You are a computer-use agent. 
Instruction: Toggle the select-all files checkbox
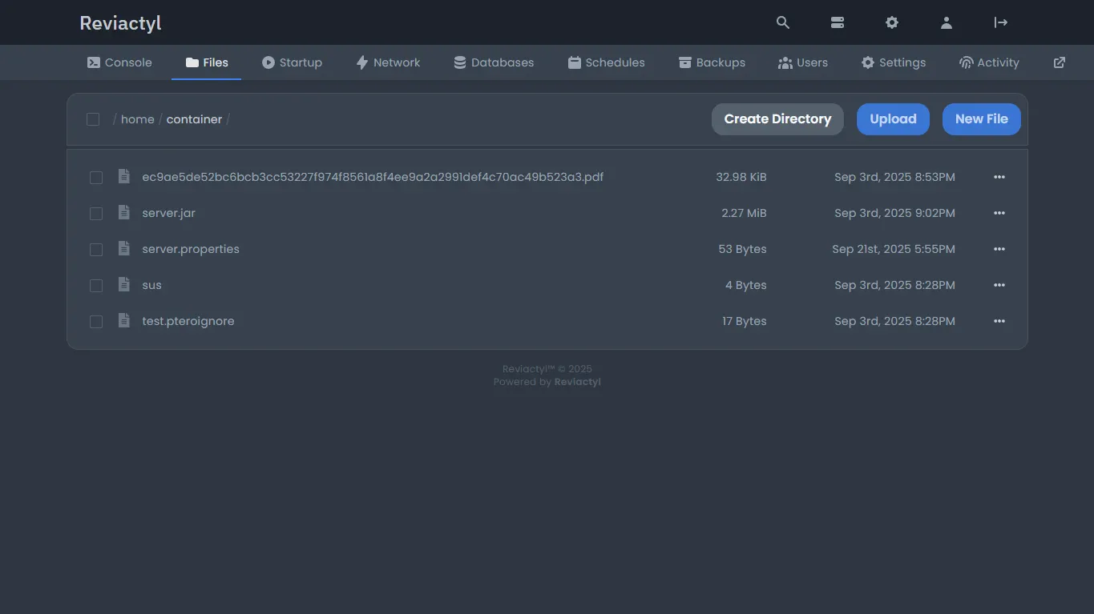pos(93,119)
